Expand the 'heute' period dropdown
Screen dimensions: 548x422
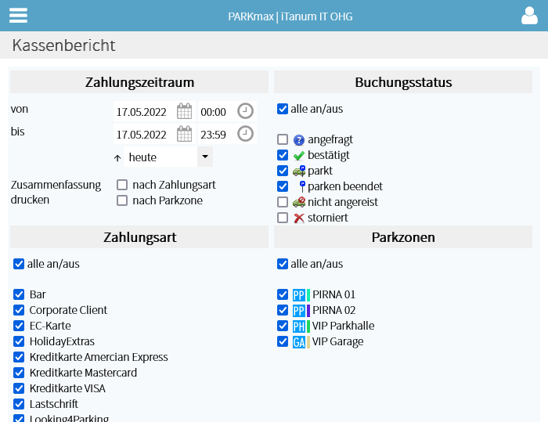[205, 157]
